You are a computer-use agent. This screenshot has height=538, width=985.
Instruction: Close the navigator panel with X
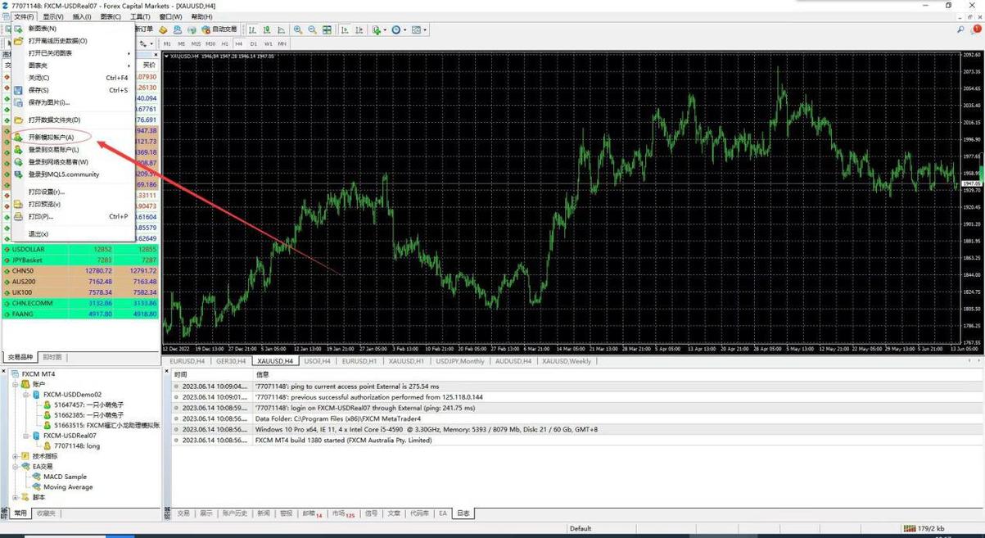(x=4, y=372)
